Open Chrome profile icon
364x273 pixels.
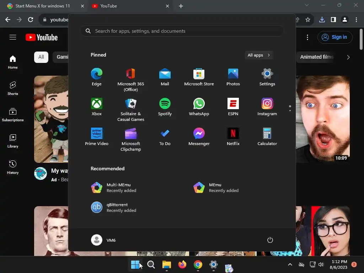point(345,20)
